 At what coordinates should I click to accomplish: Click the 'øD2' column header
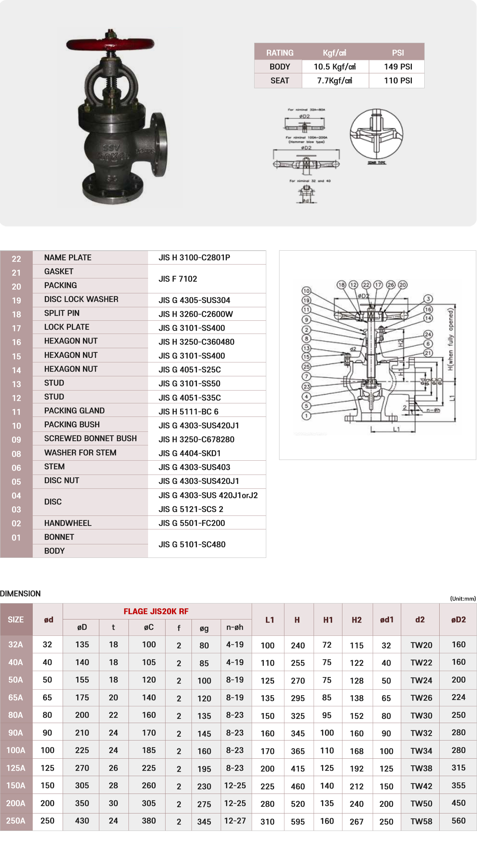click(x=458, y=619)
